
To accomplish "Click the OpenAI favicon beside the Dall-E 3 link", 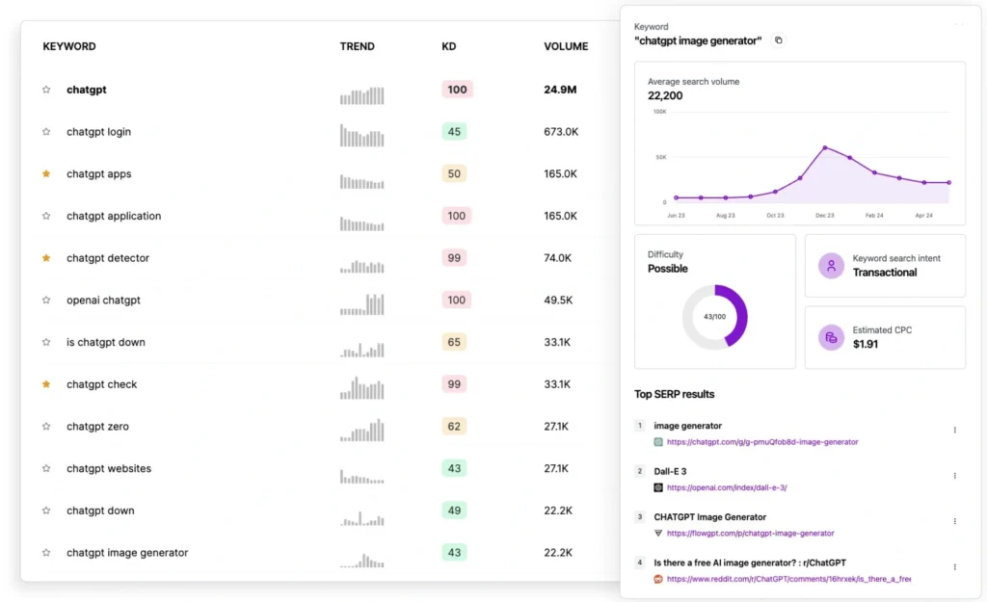I will click(658, 487).
